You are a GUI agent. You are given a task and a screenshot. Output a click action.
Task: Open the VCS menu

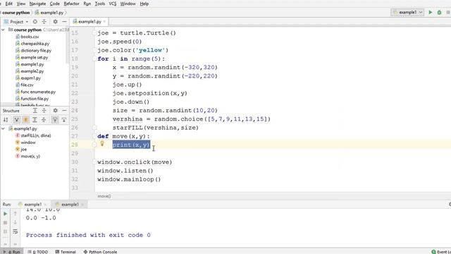[113, 4]
